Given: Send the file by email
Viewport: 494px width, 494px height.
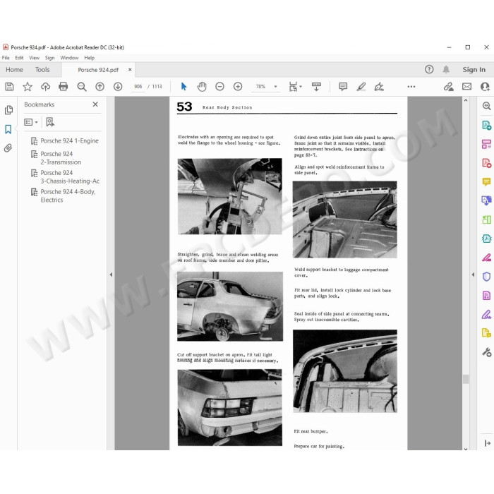Looking at the screenshot, I should tap(467, 87).
